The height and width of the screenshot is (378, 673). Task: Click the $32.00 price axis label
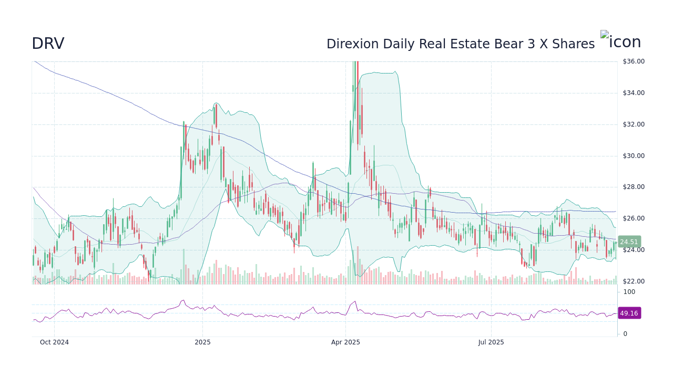point(634,124)
